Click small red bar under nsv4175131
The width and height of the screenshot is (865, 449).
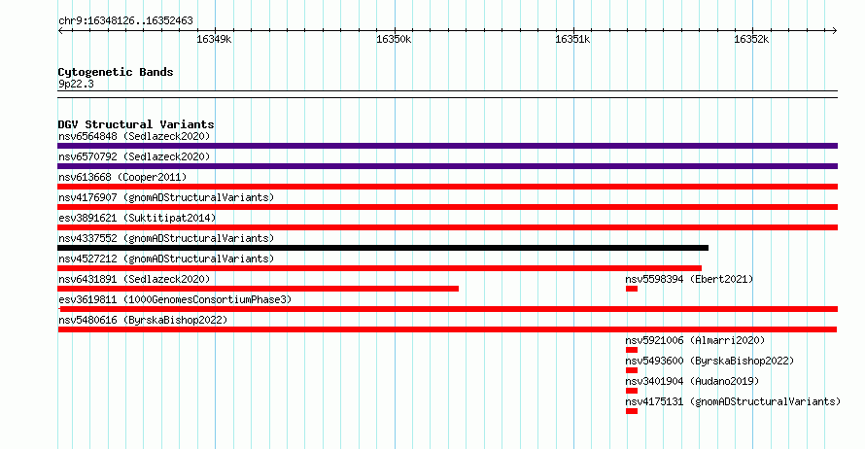(632, 411)
